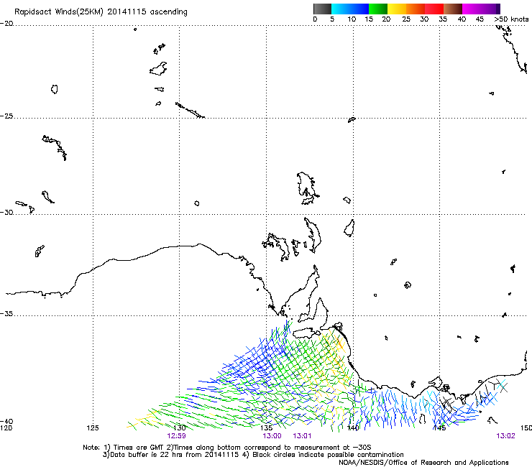Click the '-20' latitude axis label
The height and width of the screenshot is (467, 532).
pyautogui.click(x=6, y=24)
